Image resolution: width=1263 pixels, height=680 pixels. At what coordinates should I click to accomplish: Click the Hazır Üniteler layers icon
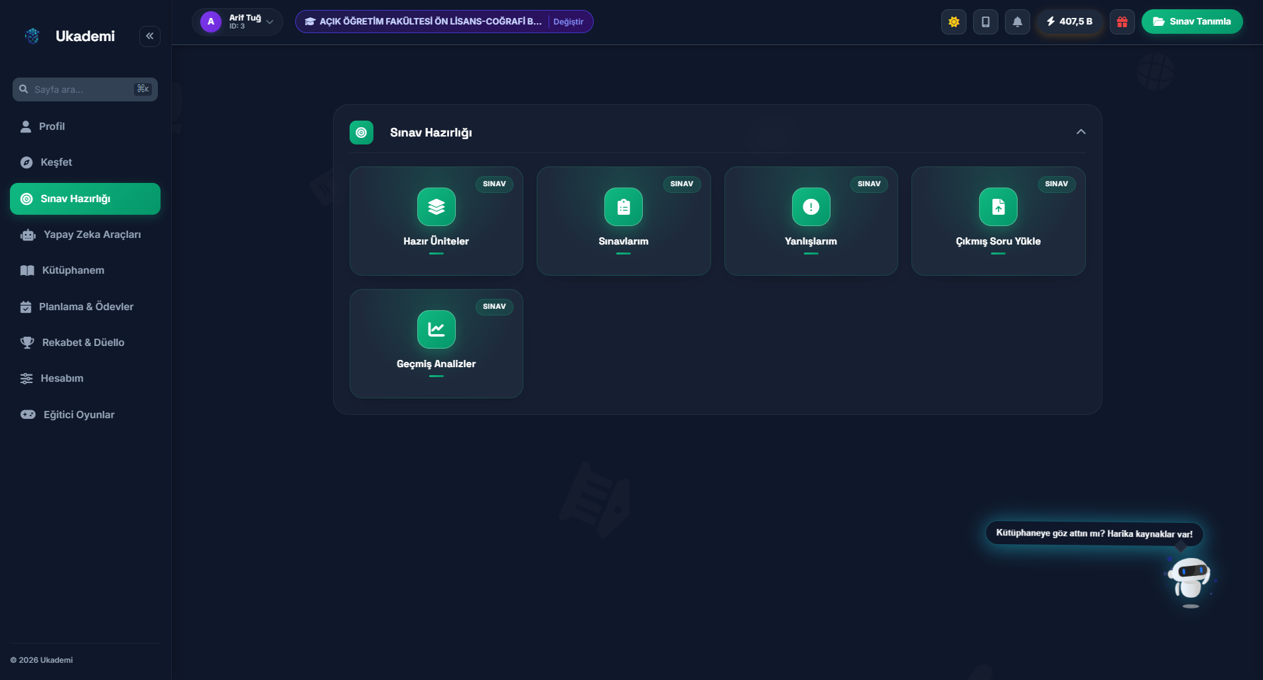[436, 207]
